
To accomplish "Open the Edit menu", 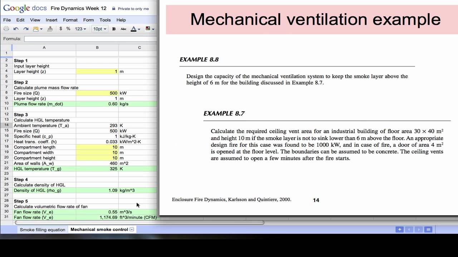I will point(20,20).
